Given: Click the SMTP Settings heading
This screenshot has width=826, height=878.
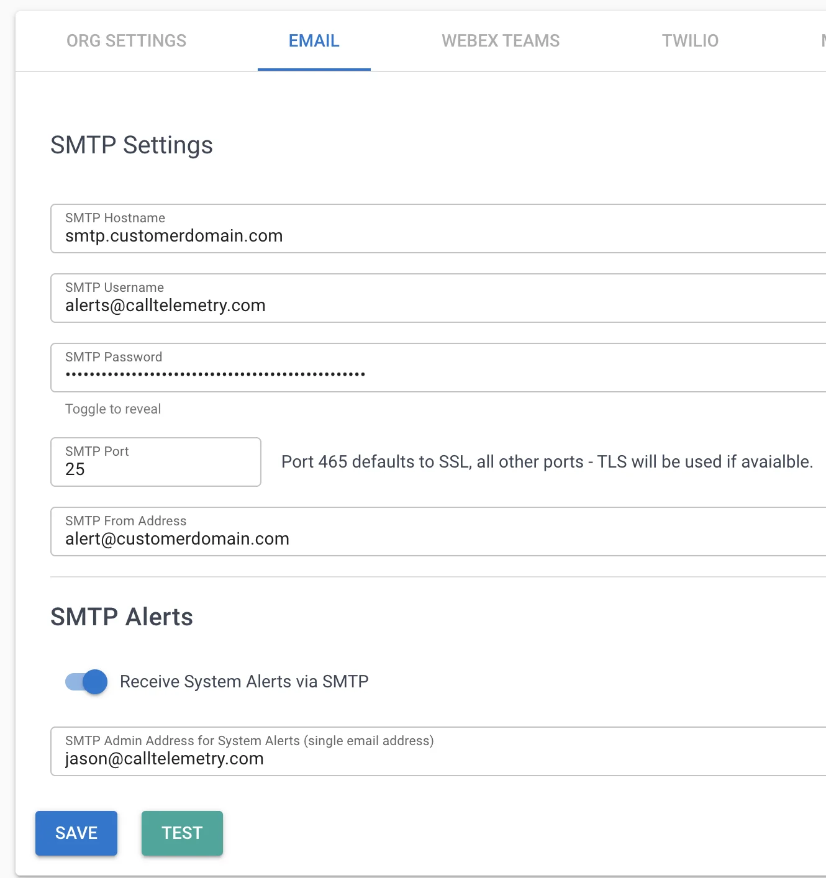Looking at the screenshot, I should coord(132,145).
